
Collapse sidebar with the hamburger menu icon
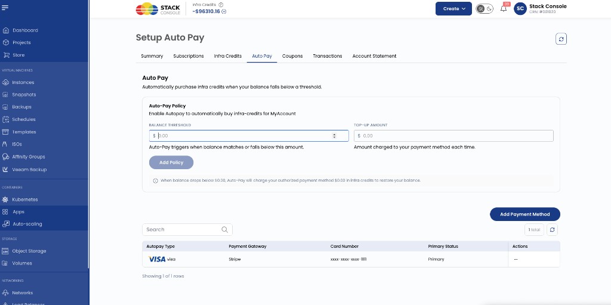(5, 7)
